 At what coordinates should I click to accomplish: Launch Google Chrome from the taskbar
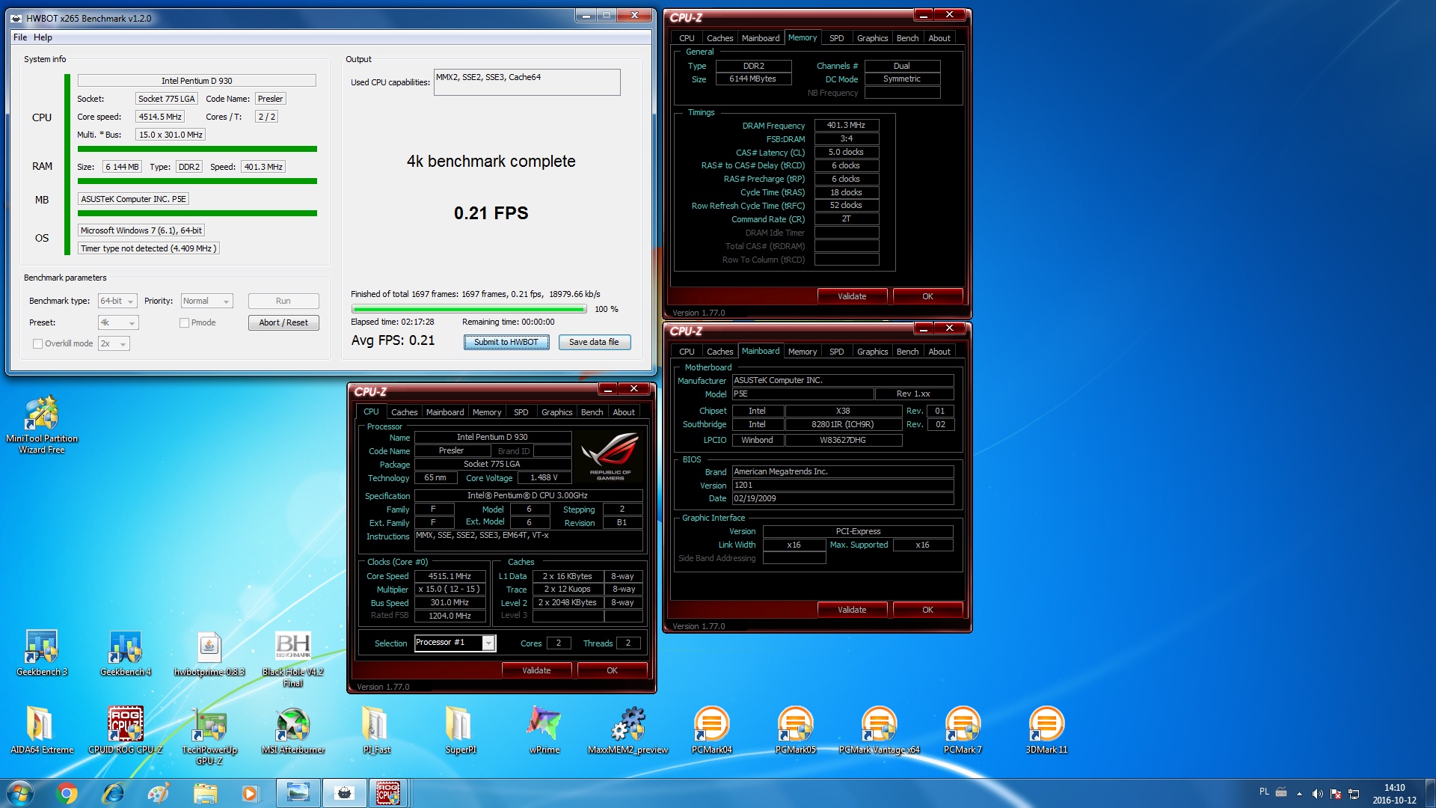point(67,793)
